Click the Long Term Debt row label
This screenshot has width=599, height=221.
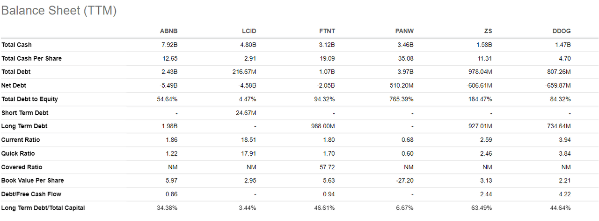24,126
